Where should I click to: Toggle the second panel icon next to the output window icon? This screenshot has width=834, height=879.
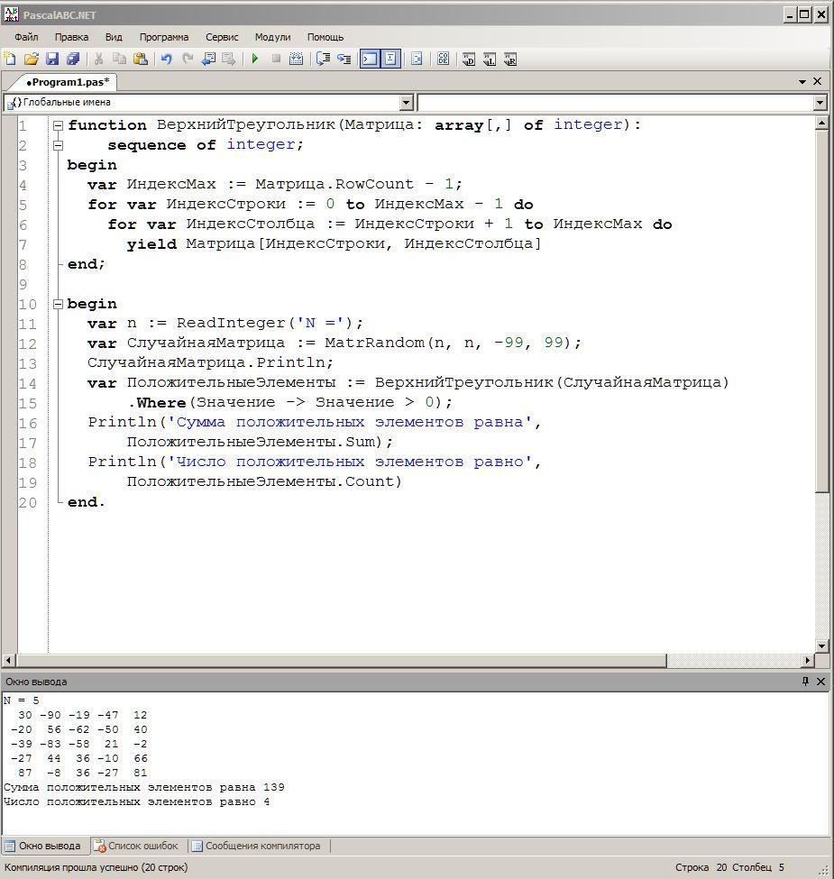coord(390,59)
